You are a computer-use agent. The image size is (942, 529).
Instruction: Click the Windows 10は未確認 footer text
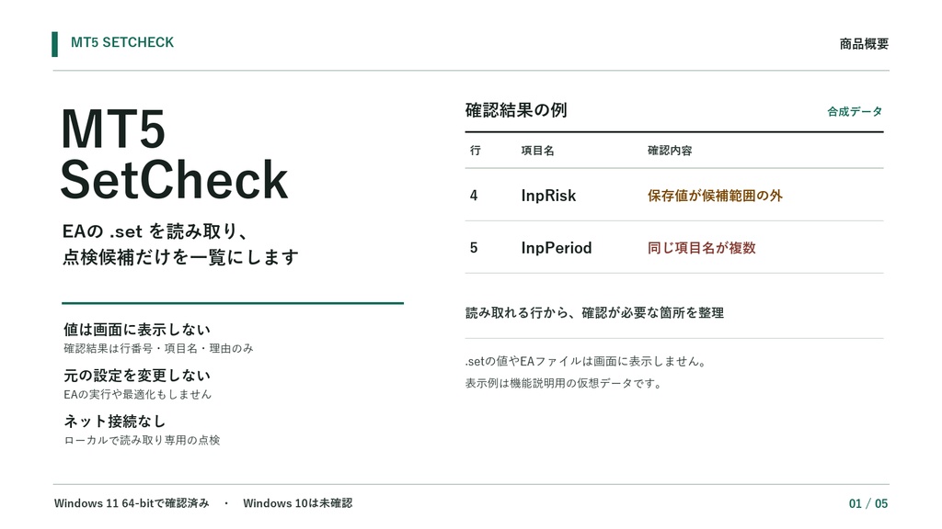pos(298,503)
